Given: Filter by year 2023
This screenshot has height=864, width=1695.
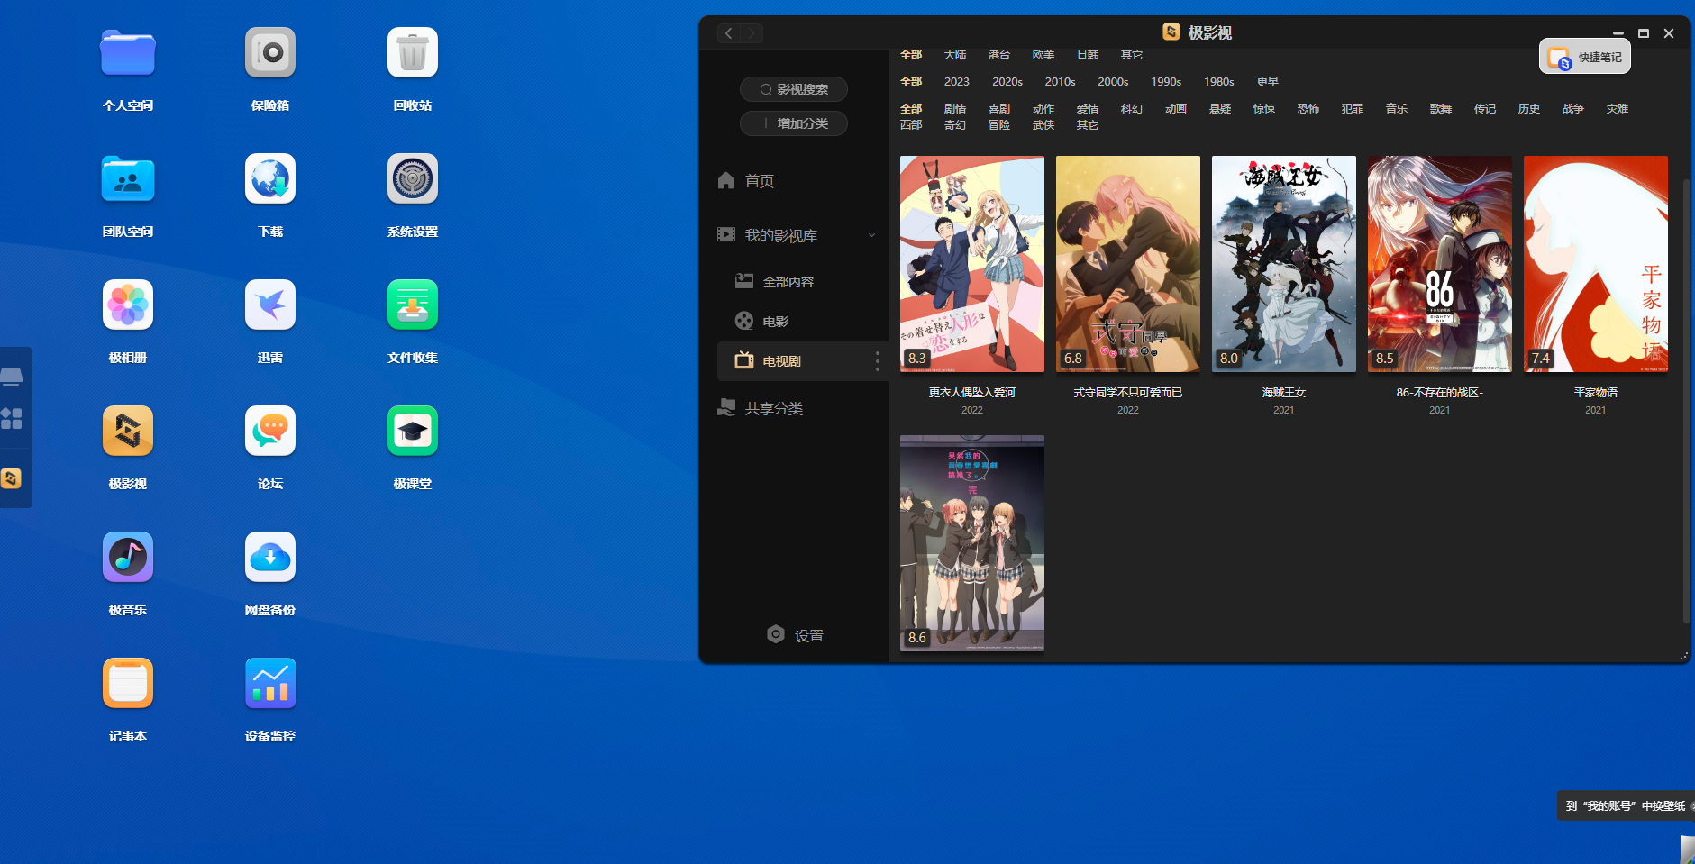Looking at the screenshot, I should (957, 82).
